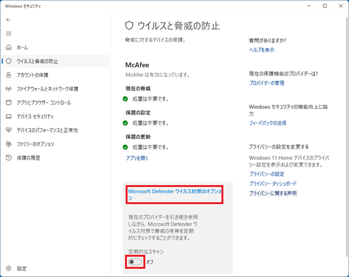
Task: Click the shield icon beside ウイルスと脅威の防止 in sidebar
Action: click(8, 61)
